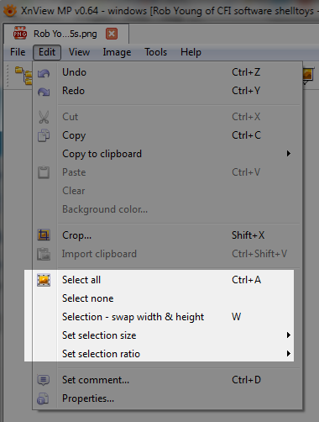
Task: Click the XnView app logo icon
Action: click(x=10, y=11)
